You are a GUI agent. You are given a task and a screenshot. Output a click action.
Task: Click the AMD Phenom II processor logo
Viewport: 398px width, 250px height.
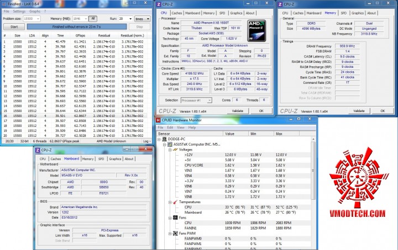coord(256,31)
